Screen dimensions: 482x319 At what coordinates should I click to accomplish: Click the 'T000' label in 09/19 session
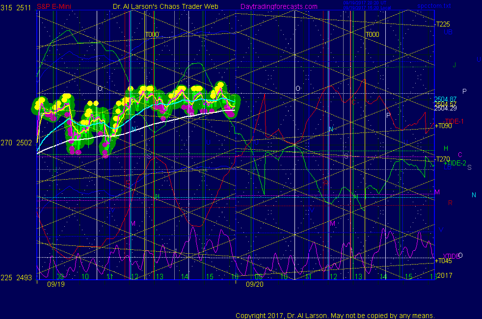pos(152,34)
